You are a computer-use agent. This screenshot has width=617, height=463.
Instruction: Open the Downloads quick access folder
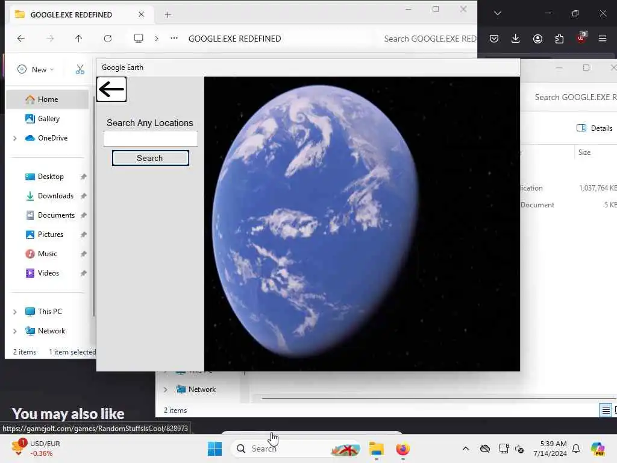(55, 196)
